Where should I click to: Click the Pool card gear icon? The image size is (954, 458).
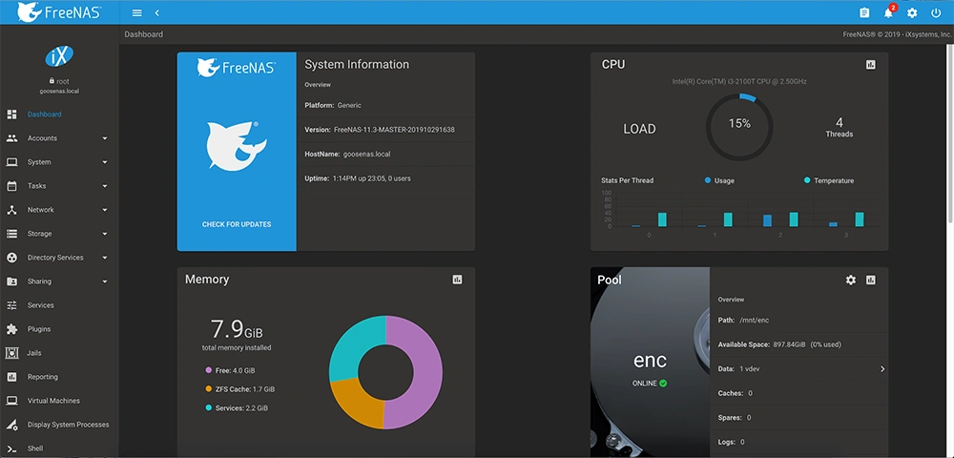[x=851, y=280]
